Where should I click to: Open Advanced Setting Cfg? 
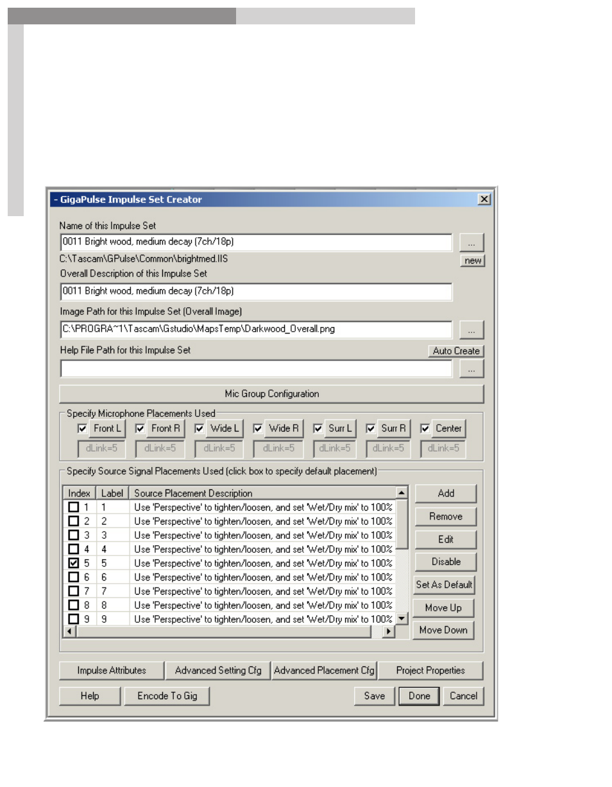click(x=218, y=670)
